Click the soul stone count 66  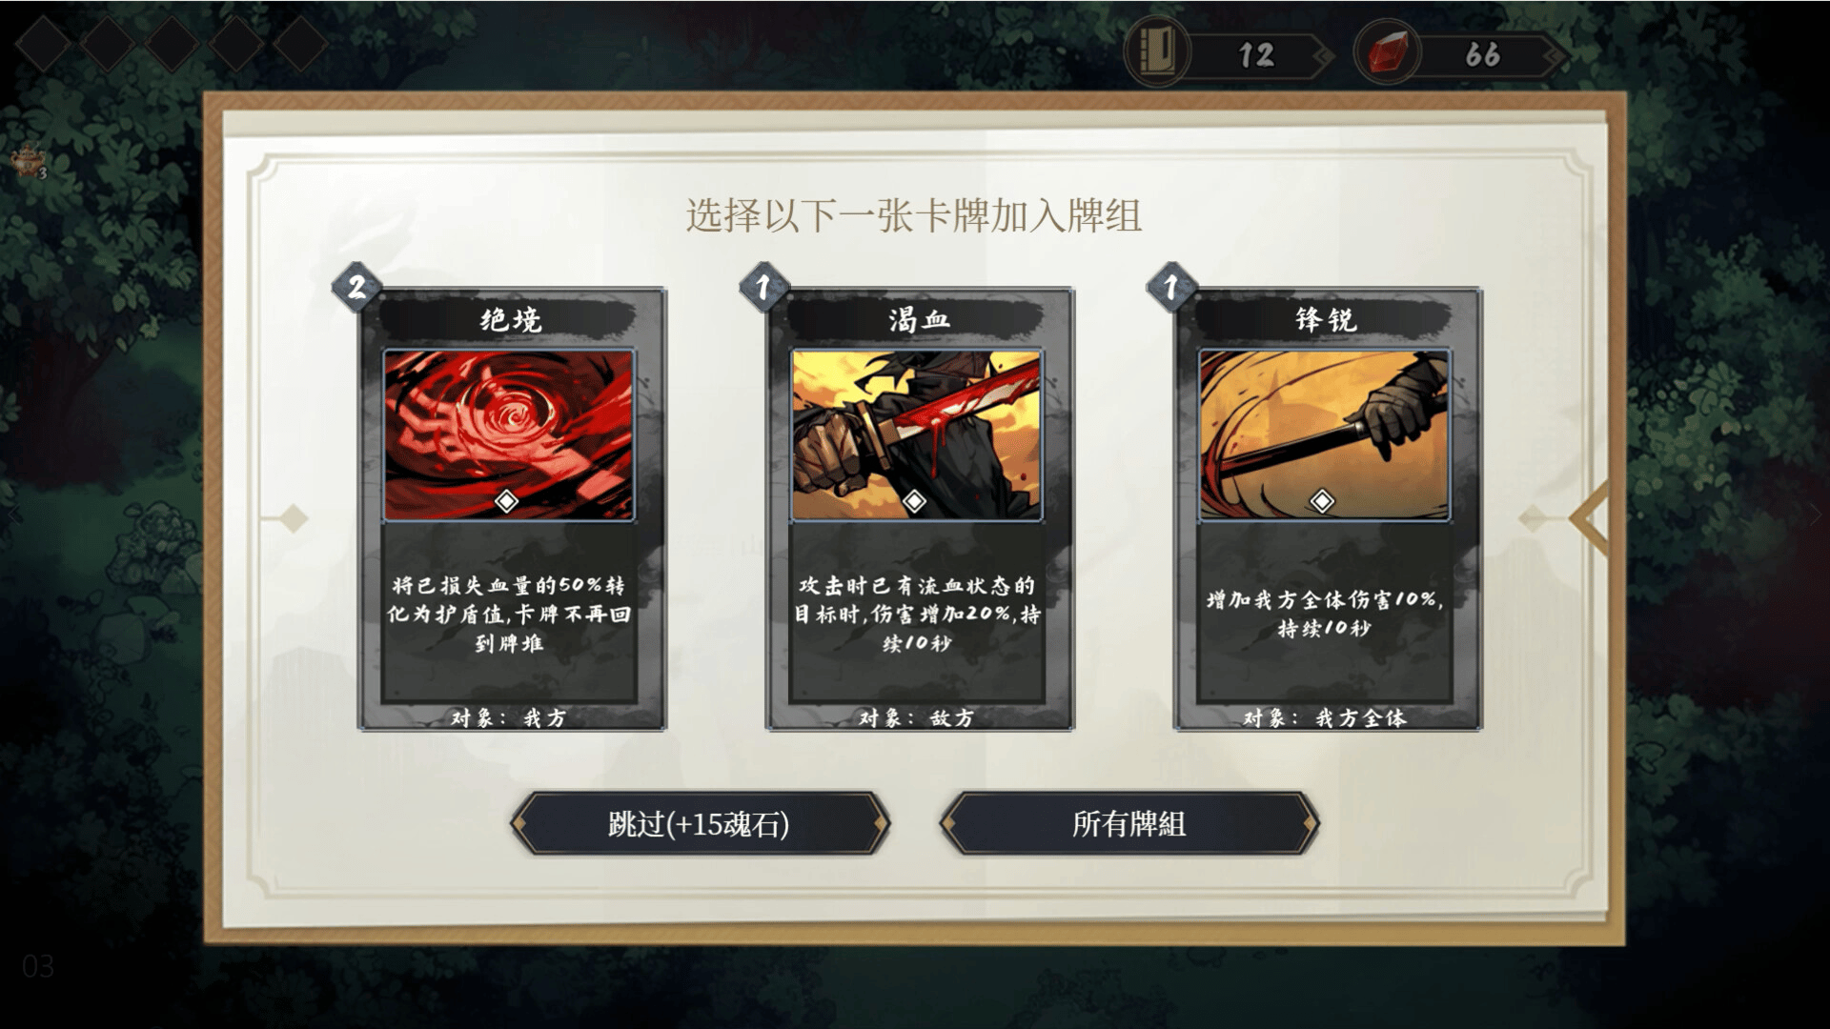(x=1483, y=55)
